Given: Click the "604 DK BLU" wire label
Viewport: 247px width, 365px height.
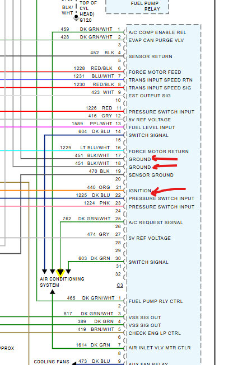Looking at the screenshot, I should [94, 131].
